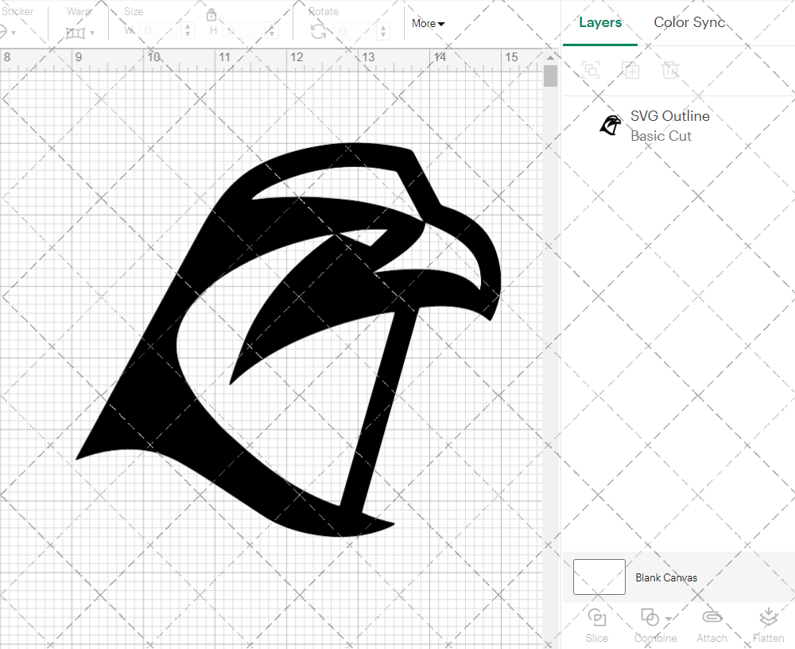Click the Duplicate layer icon
This screenshot has width=795, height=649.
point(631,70)
